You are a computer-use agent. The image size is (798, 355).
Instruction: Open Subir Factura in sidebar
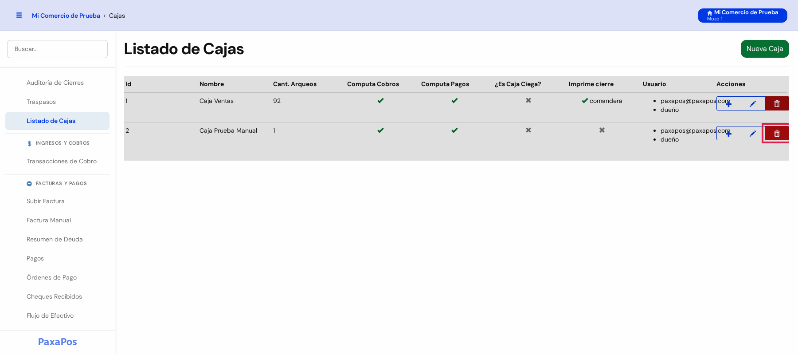(57, 201)
